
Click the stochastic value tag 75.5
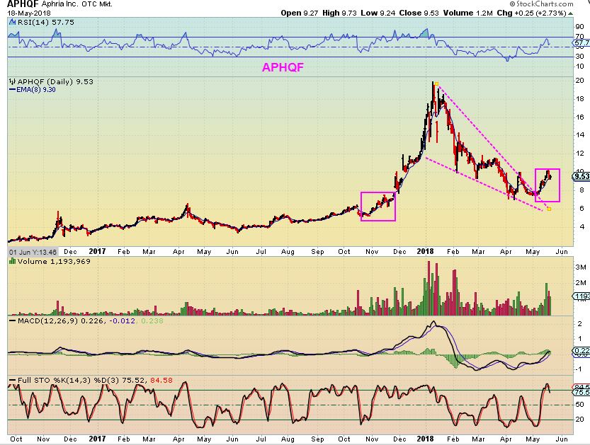tap(582, 393)
